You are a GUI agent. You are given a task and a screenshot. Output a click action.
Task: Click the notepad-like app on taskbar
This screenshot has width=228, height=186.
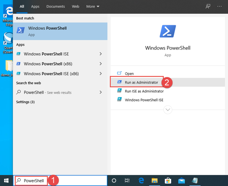(195, 180)
